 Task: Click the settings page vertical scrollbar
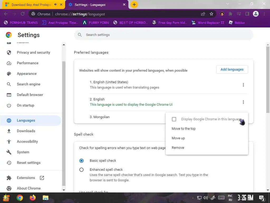(x=268, y=79)
